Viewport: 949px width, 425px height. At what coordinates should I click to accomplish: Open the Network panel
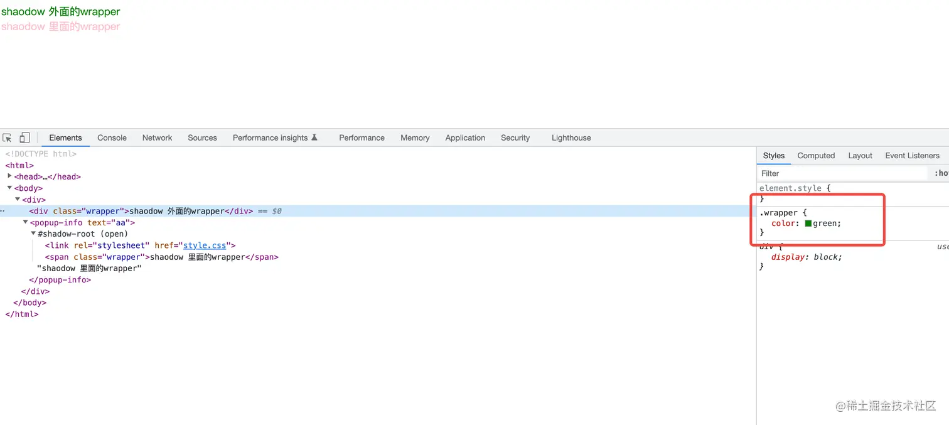pyautogui.click(x=156, y=137)
